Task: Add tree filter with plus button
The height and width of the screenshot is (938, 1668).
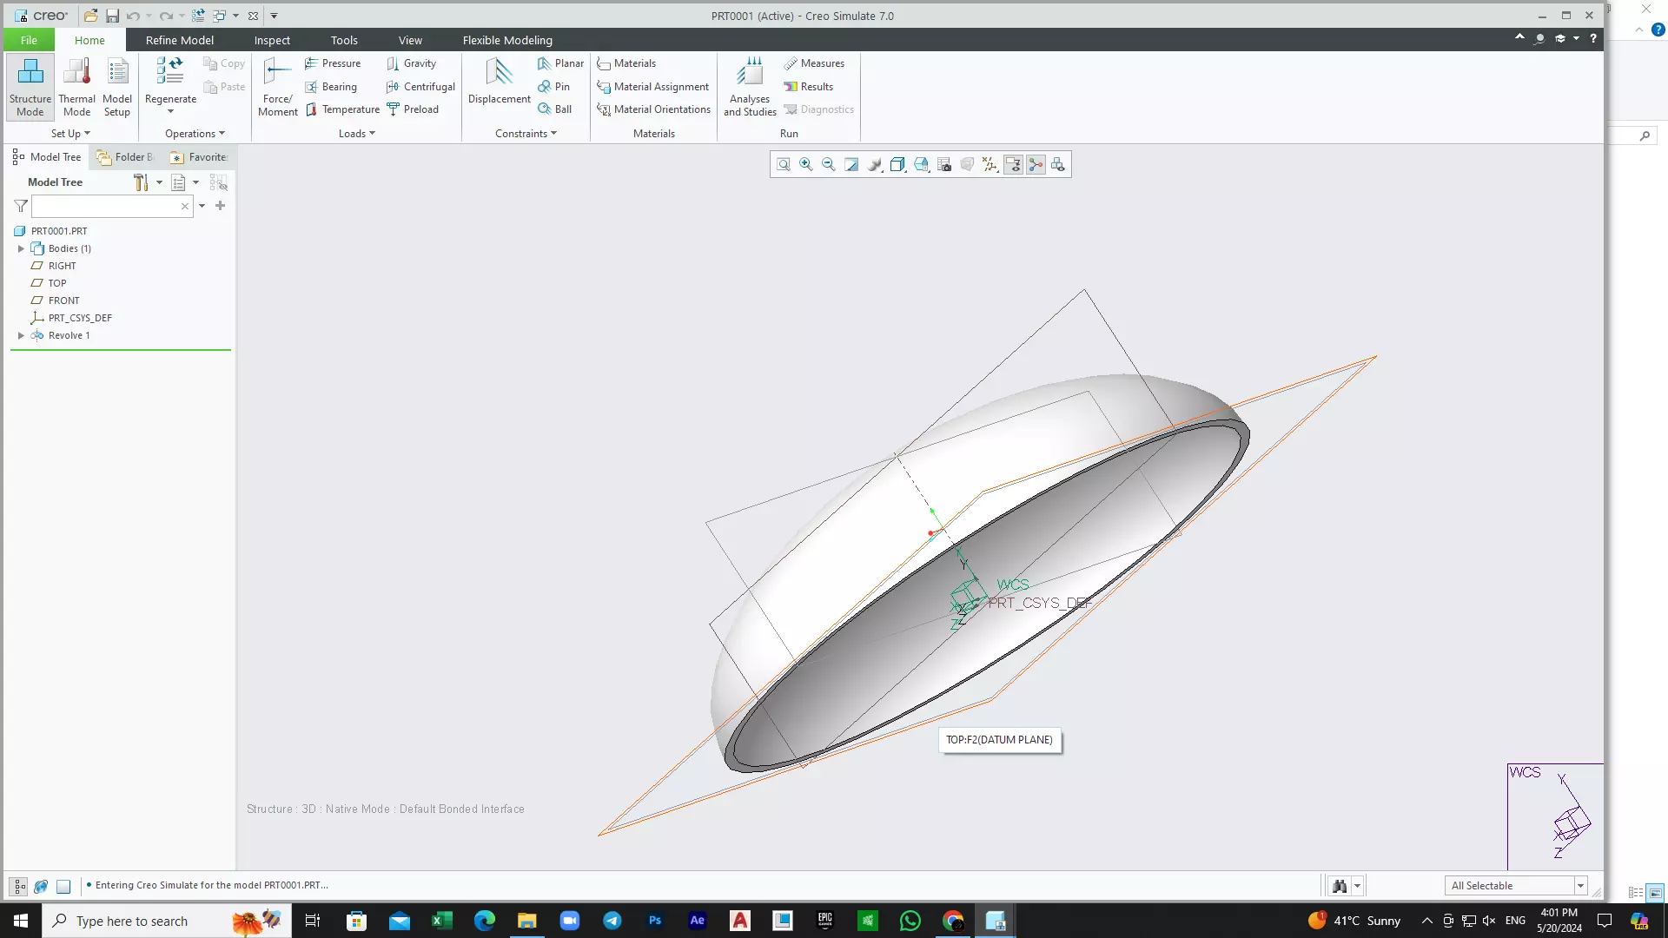Action: 220,206
